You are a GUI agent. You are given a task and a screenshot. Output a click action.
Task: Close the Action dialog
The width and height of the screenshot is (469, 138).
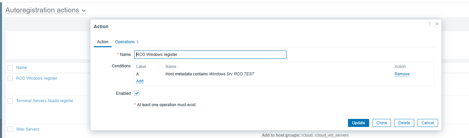[437, 24]
